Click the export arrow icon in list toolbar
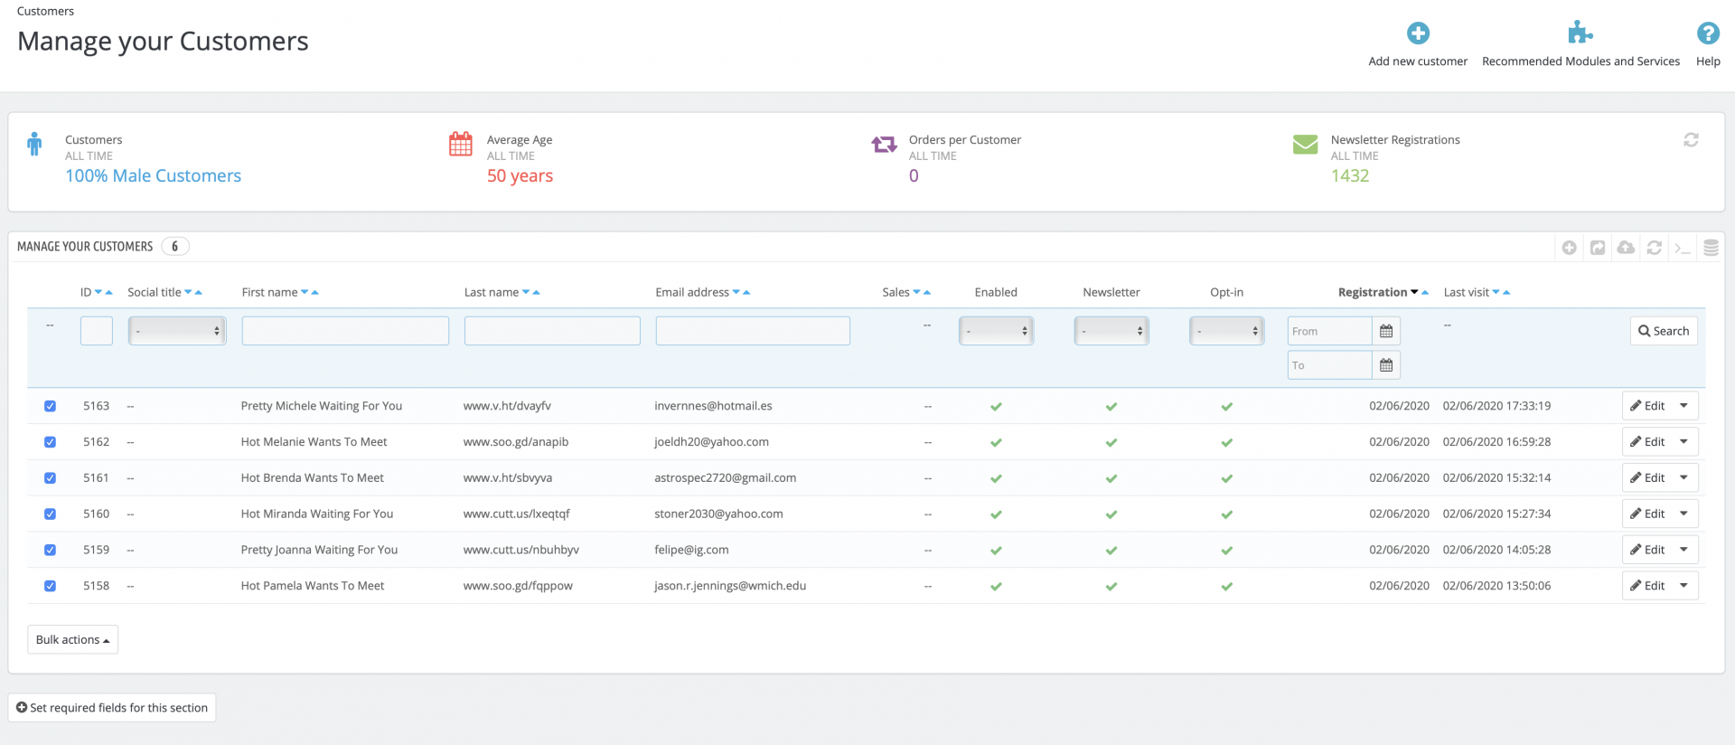 tap(1598, 248)
